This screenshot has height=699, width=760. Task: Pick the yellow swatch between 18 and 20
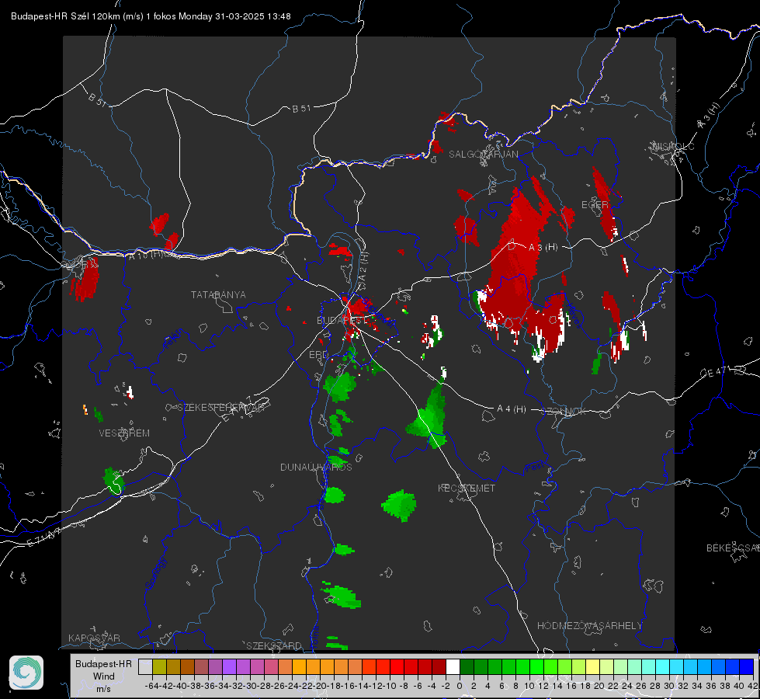pyautogui.click(x=593, y=666)
